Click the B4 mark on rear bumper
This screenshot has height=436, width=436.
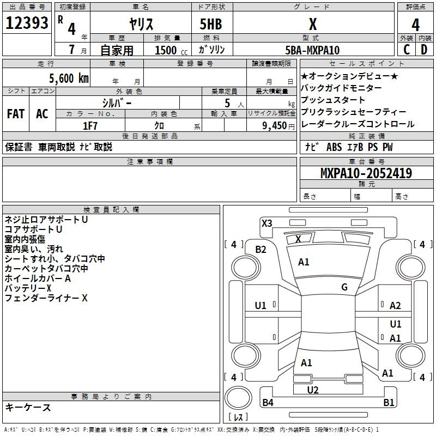(x=268, y=403)
